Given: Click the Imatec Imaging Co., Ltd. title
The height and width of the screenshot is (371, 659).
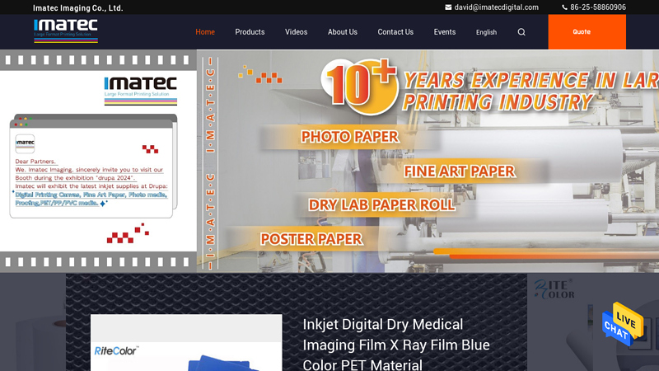Looking at the screenshot, I should pyautogui.click(x=78, y=8).
